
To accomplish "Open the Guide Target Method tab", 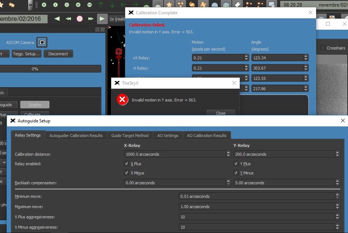I will 130,136.
